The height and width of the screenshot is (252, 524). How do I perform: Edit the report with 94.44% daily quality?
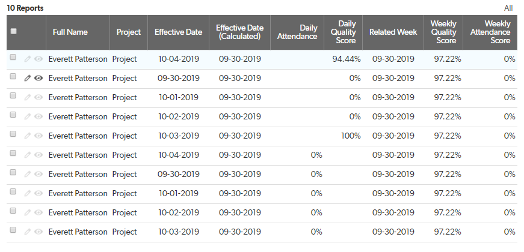click(27, 59)
